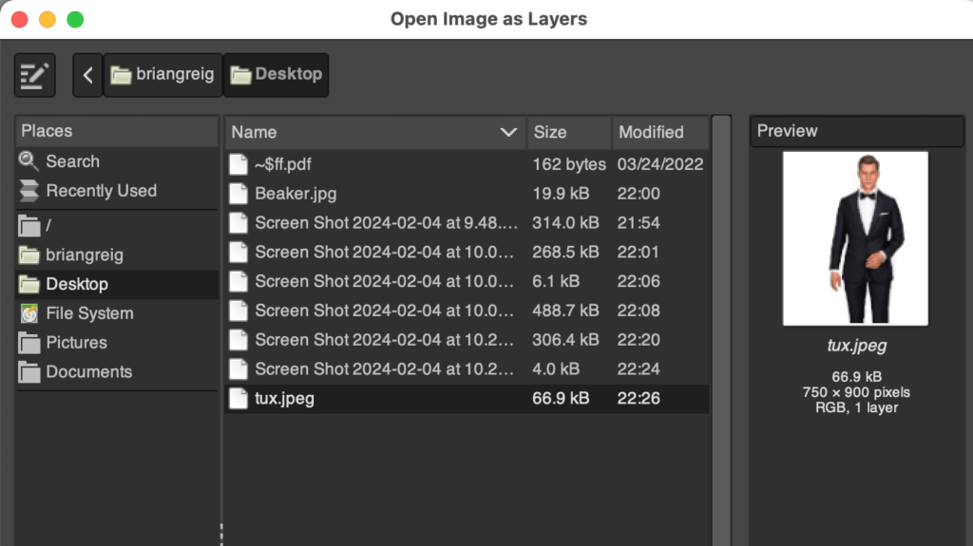Screen dimensions: 973x546
Task: Open the root "/" location in Places
Action: click(x=49, y=226)
